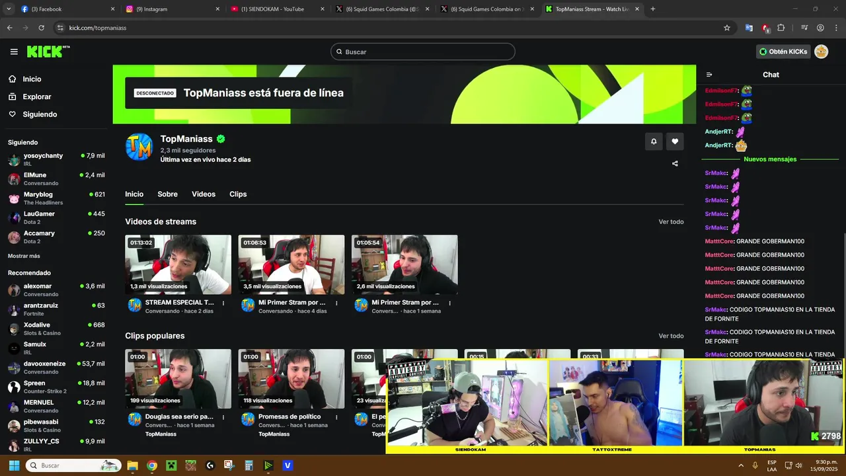Viewport: 846px width, 476px height.
Task: Open Spreen recommended channel
Action: click(56, 387)
